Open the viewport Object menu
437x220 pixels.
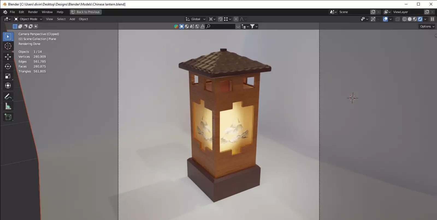point(83,19)
